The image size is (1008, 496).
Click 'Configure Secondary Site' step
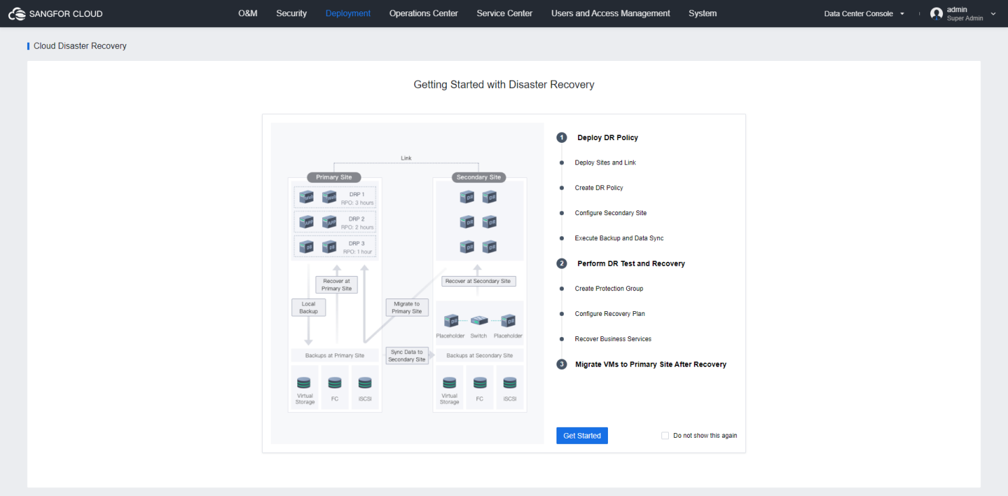(611, 213)
